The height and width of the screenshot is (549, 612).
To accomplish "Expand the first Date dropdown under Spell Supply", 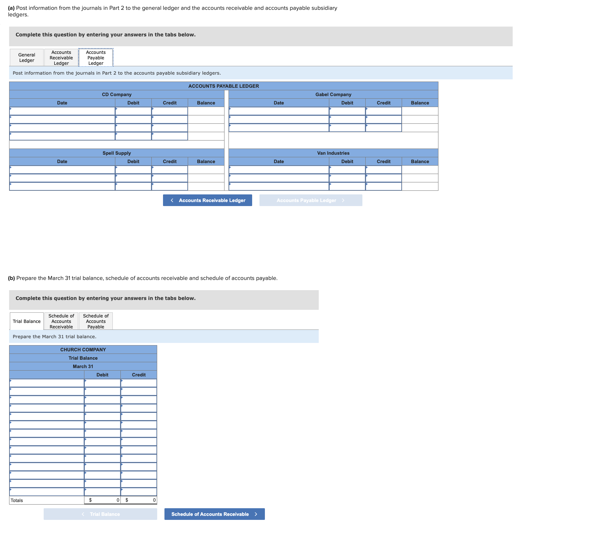I will [x=63, y=169].
